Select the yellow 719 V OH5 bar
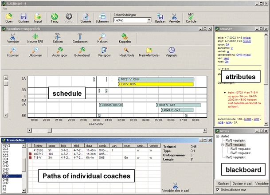Viewport: 270px width, 195px height. 156,84
